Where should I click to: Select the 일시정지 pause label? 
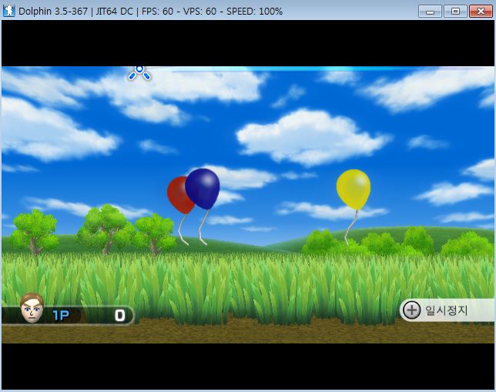446,310
